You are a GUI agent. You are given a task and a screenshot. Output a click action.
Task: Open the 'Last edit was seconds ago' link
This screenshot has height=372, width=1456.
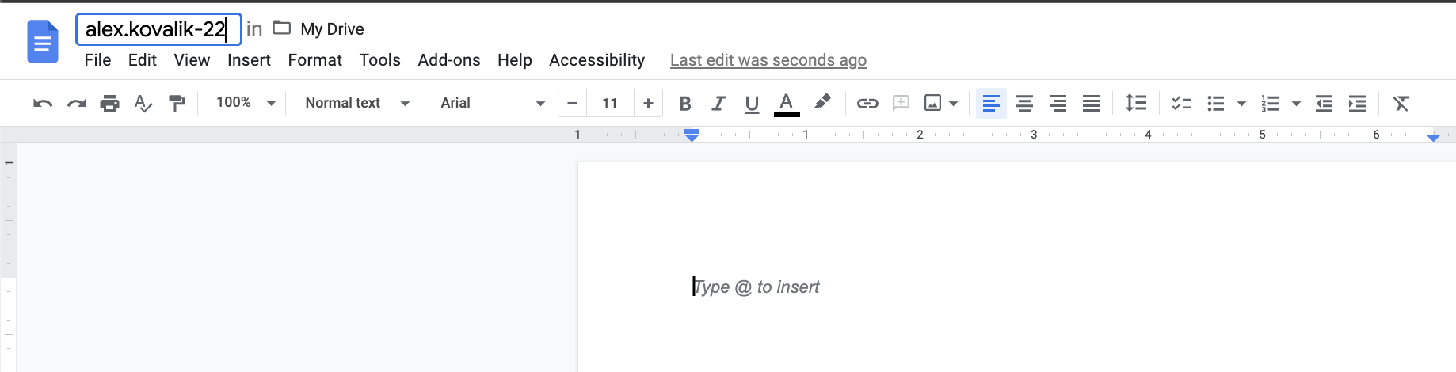click(768, 60)
